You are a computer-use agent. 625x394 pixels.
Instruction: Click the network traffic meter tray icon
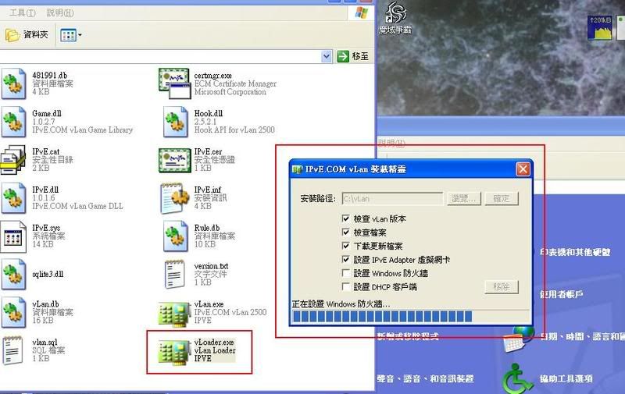pos(600,27)
